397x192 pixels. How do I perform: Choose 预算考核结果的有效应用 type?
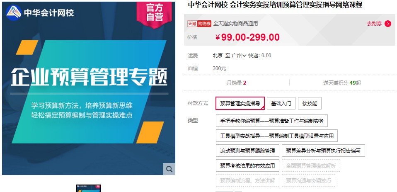pos(247,165)
